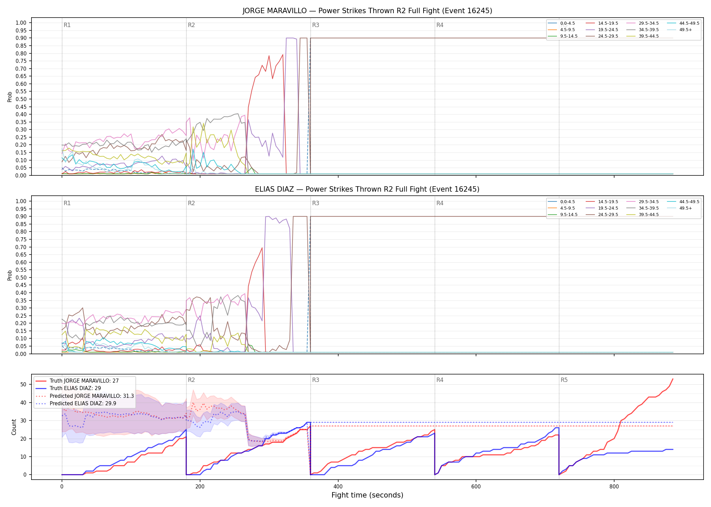
Task: Click dotted blue sample beside 'Predicted ELIAS DIAZ'
Action: coord(41,403)
